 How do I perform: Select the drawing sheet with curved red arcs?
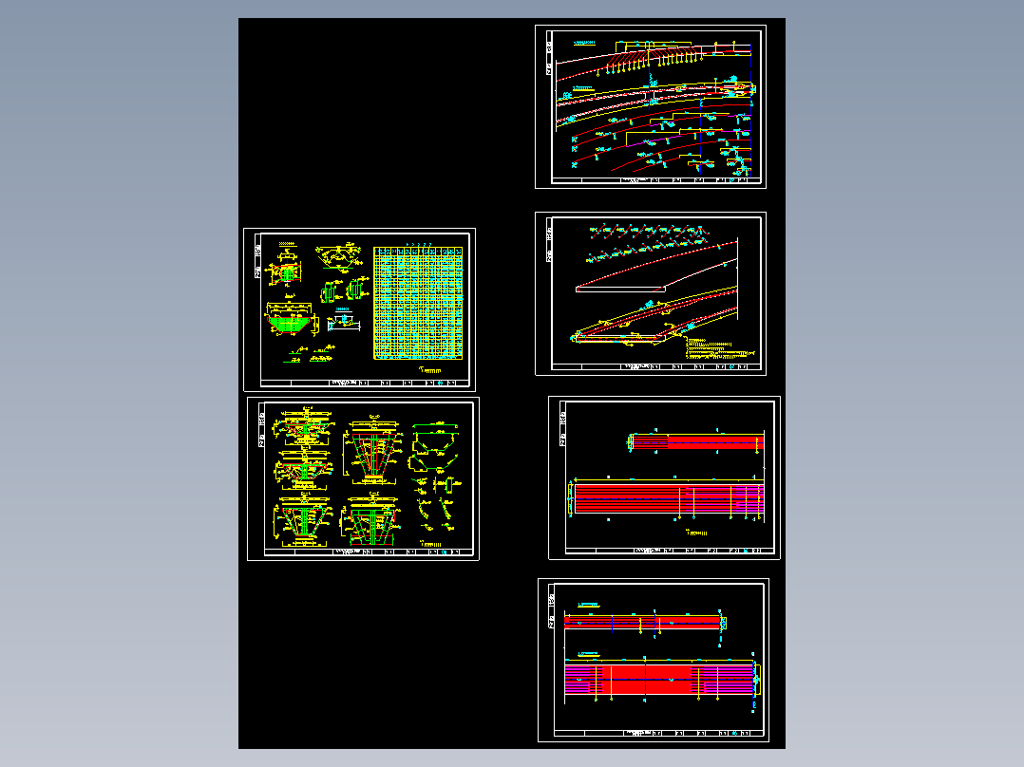(651, 107)
